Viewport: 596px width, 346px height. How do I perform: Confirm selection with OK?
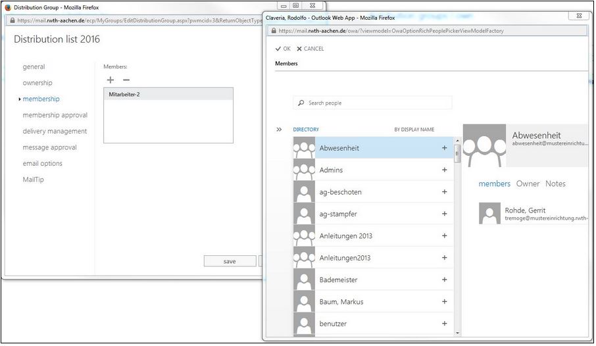click(x=283, y=49)
